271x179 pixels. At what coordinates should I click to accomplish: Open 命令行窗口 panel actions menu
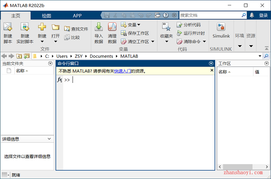coord(211,63)
